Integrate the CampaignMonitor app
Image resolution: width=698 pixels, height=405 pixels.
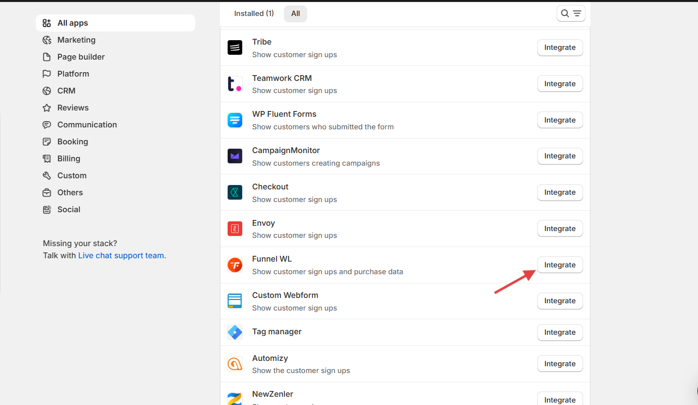click(x=560, y=156)
